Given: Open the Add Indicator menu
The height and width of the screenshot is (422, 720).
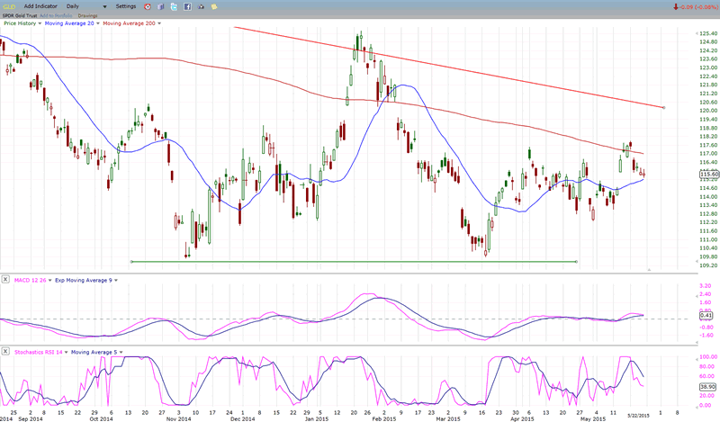Looking at the screenshot, I should click(x=40, y=6).
